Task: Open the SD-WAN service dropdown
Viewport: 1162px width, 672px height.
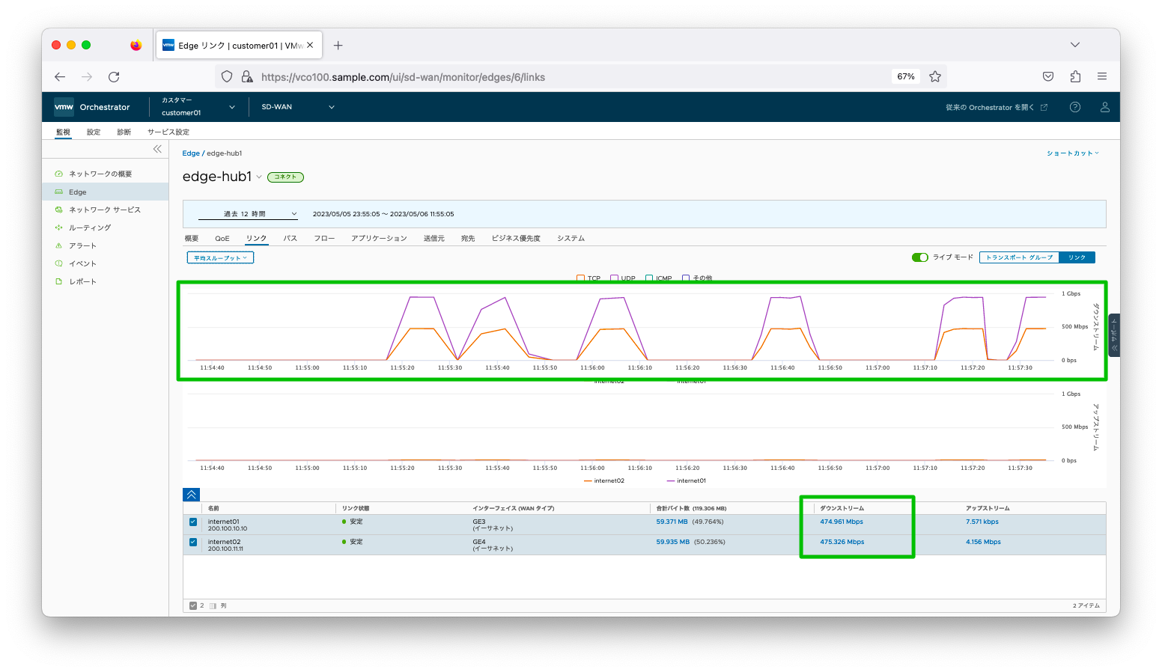Action: click(x=297, y=107)
